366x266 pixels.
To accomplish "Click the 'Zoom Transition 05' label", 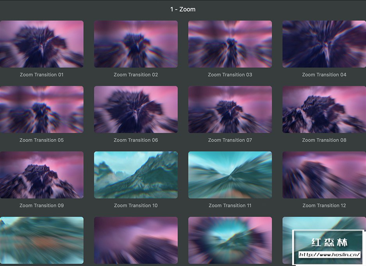I will click(x=41, y=140).
